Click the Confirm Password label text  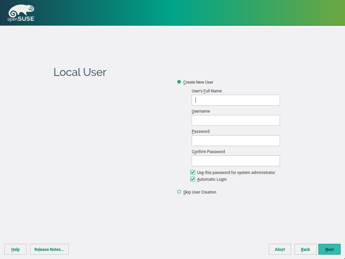208,152
